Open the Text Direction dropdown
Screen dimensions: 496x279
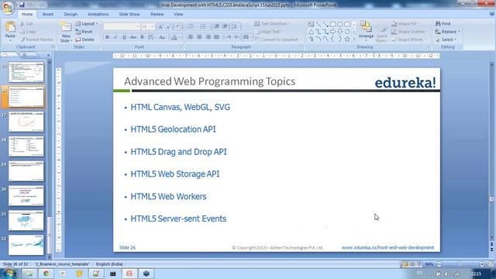pyautogui.click(x=272, y=24)
